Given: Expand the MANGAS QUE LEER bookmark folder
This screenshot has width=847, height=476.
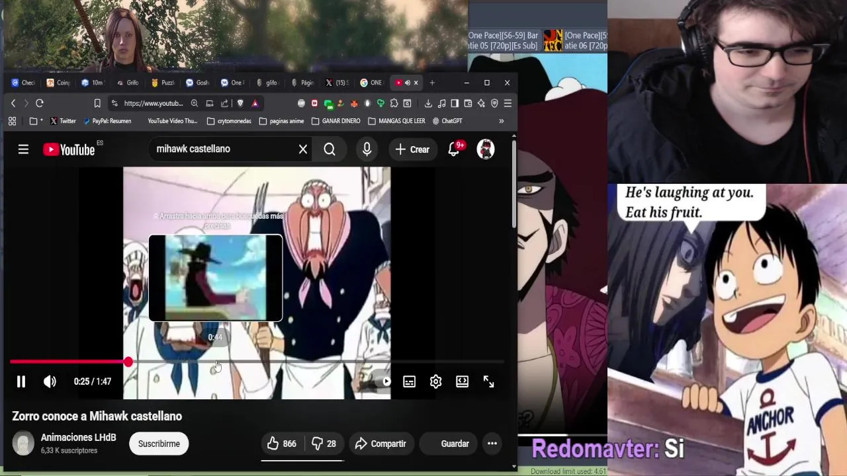Looking at the screenshot, I should (x=396, y=121).
